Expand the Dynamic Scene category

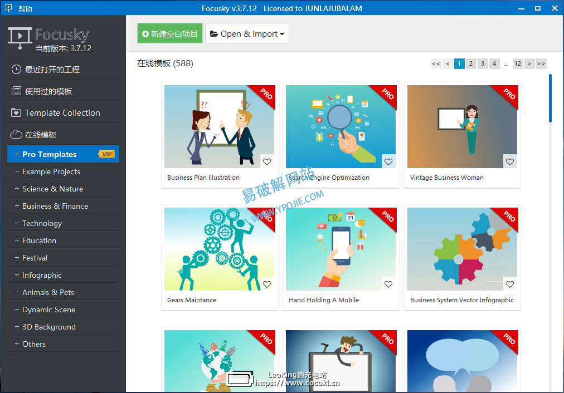(x=17, y=310)
